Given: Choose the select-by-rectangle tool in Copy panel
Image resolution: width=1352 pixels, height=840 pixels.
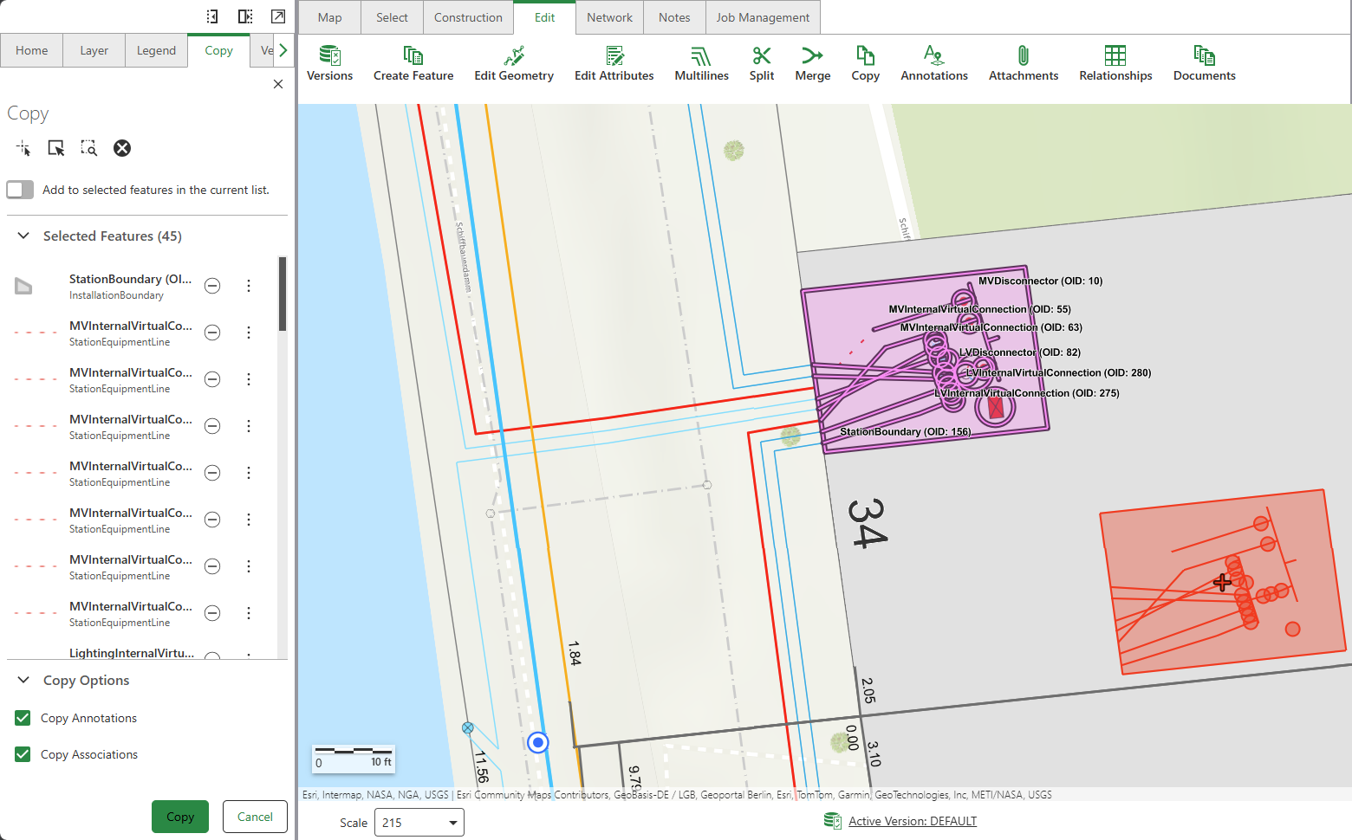Looking at the screenshot, I should point(56,148).
